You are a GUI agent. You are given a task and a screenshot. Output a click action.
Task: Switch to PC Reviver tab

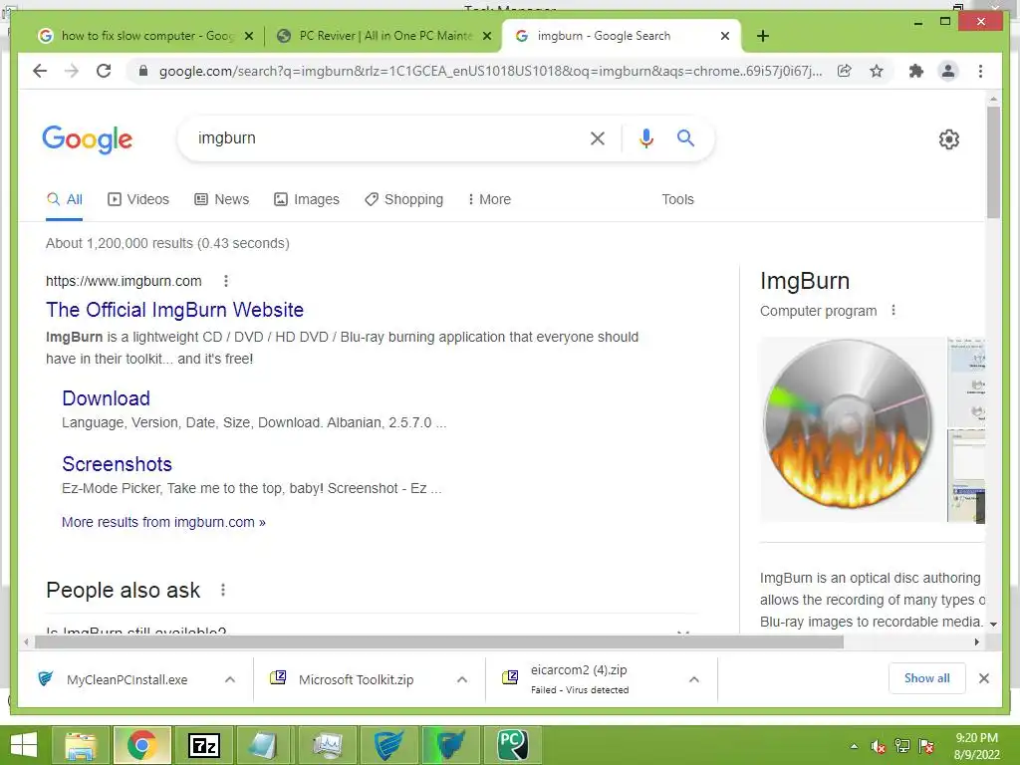pyautogui.click(x=383, y=36)
